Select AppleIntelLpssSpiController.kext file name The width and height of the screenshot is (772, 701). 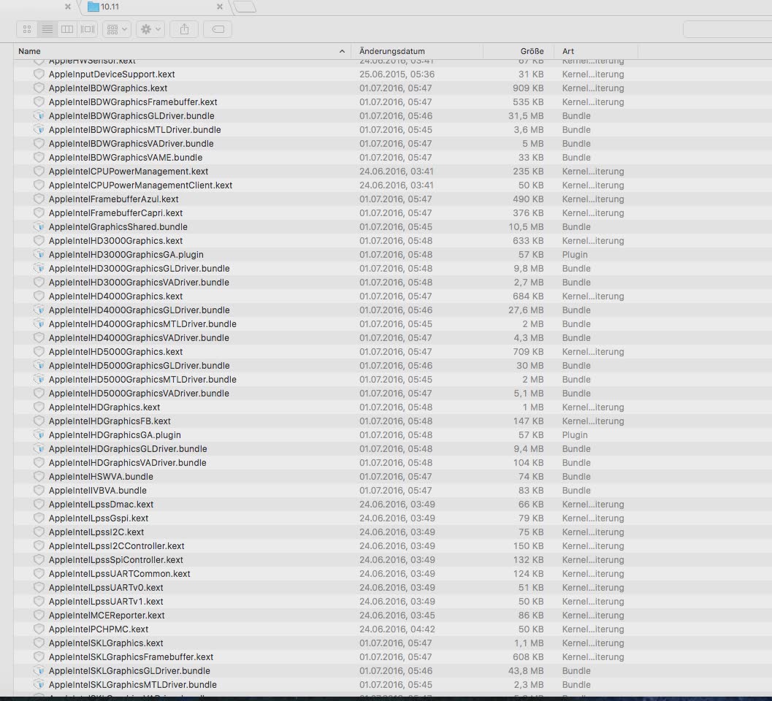(x=115, y=560)
